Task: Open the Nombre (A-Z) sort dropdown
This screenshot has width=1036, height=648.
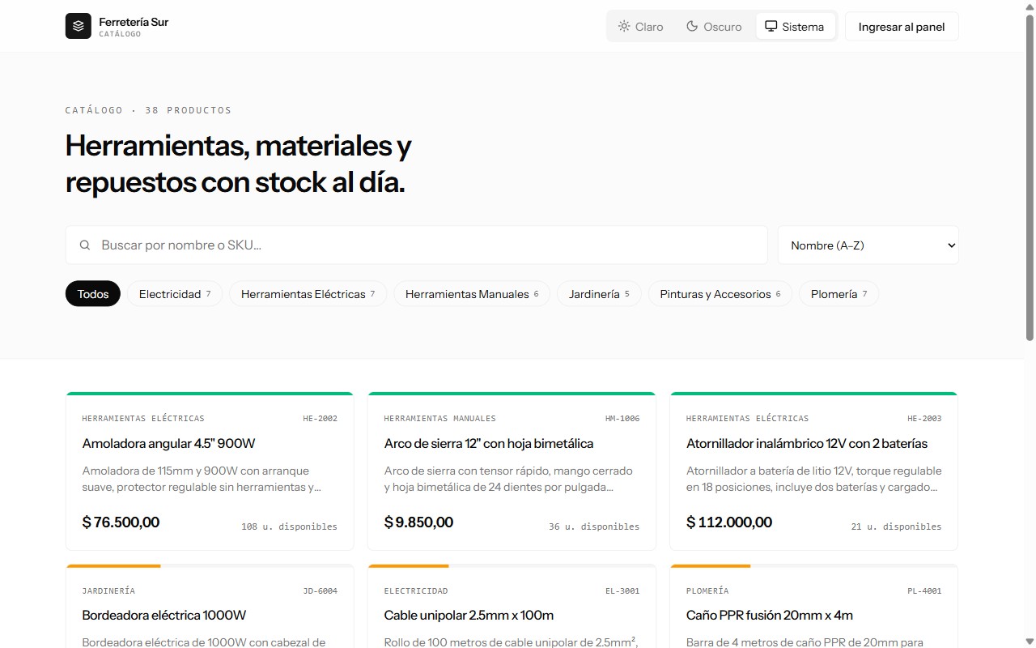Action: point(868,245)
